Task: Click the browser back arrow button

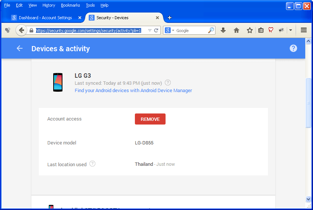Action: click(x=21, y=30)
